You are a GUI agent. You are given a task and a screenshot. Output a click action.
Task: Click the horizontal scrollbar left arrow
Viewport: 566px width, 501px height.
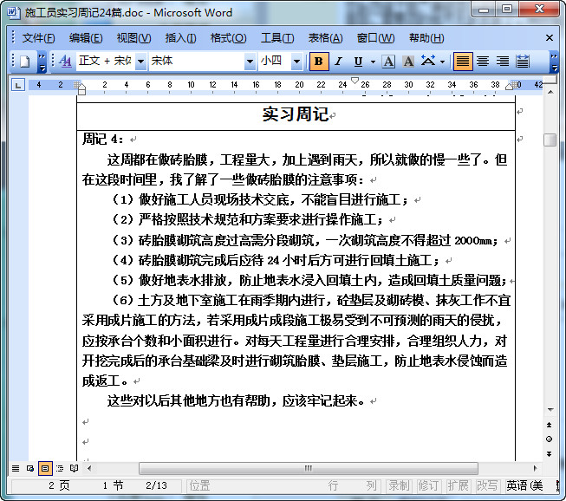89,469
